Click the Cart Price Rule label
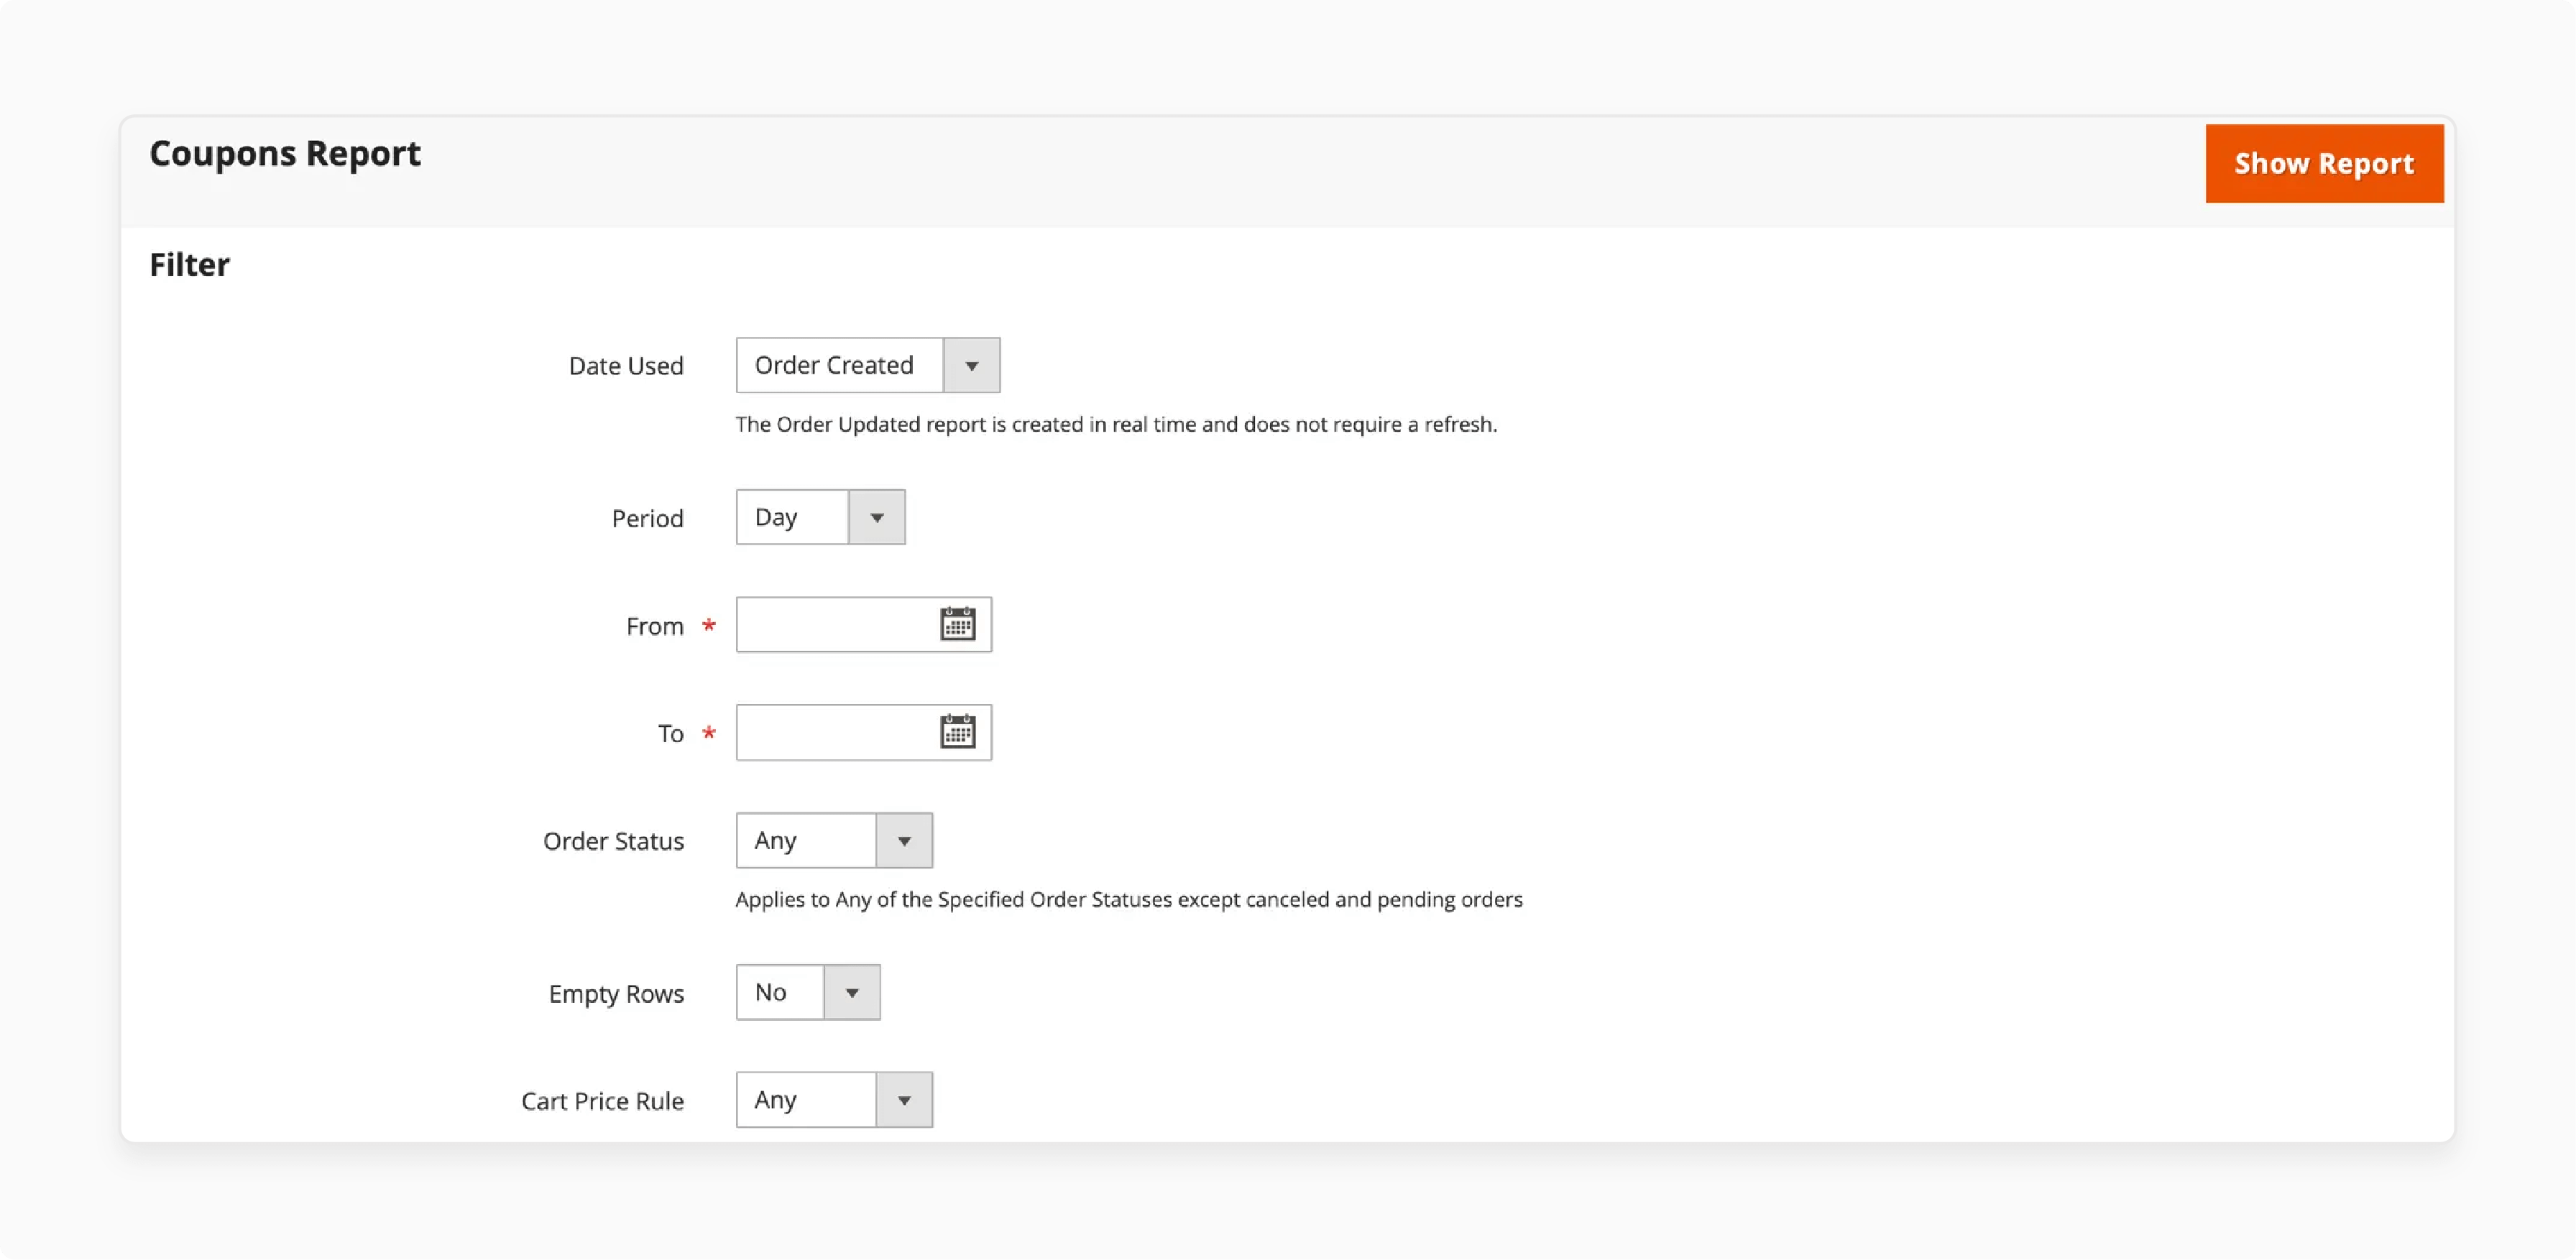Image resolution: width=2576 pixels, height=1260 pixels. click(602, 1101)
